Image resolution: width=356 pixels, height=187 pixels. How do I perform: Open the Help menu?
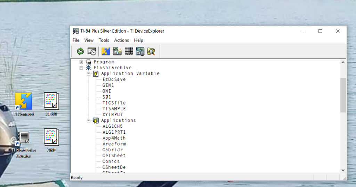tap(138, 40)
